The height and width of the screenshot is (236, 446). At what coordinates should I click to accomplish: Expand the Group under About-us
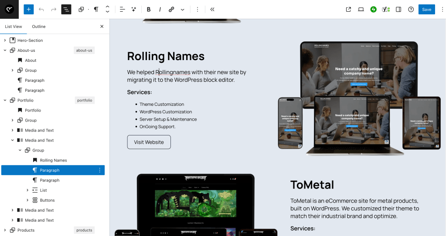[x=12, y=70]
